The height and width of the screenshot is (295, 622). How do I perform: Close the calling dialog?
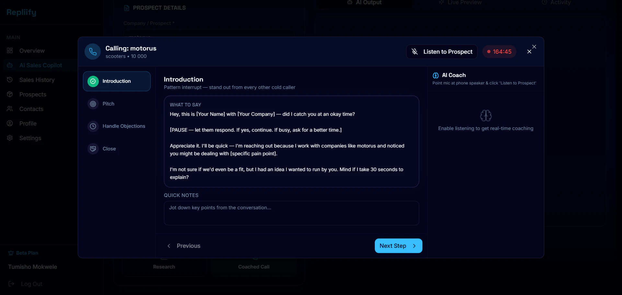(x=529, y=52)
